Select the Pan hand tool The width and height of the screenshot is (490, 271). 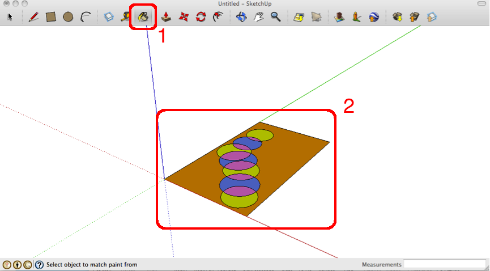[259, 17]
